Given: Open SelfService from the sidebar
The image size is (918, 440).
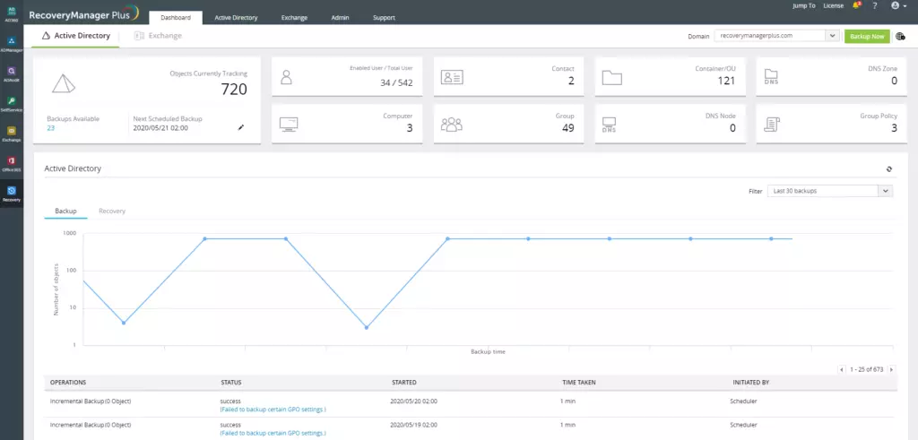Looking at the screenshot, I should 12,104.
